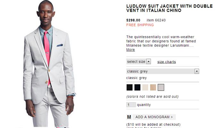Click the colors sold out note
Image resolution: width=224 pixels, height=128 pixels.
click(x=152, y=97)
